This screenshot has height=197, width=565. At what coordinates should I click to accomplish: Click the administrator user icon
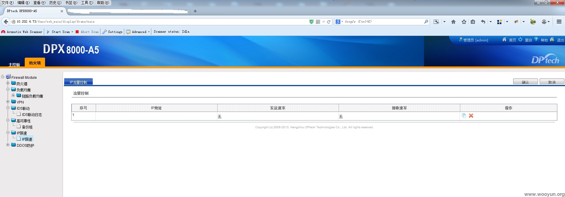click(461, 39)
